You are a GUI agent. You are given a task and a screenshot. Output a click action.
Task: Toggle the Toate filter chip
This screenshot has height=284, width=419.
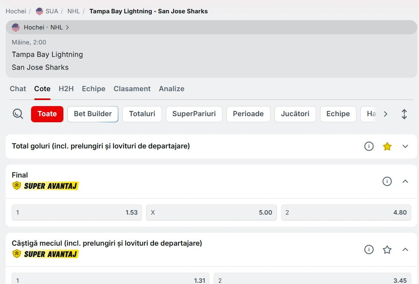[47, 114]
